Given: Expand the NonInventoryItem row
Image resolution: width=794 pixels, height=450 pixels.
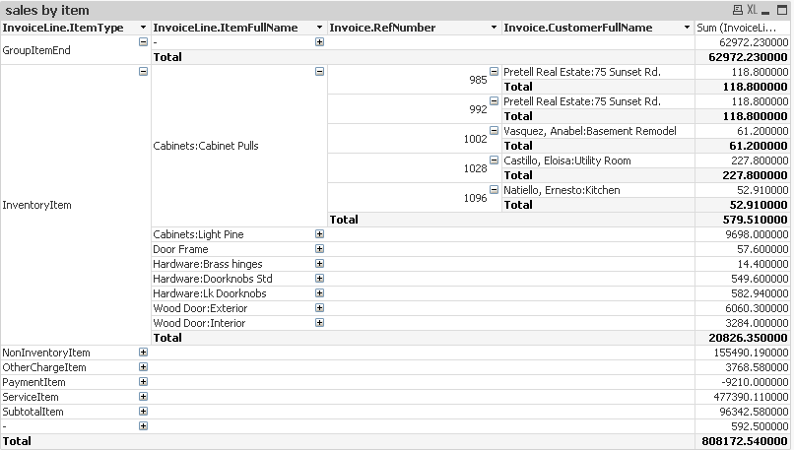Looking at the screenshot, I should pyautogui.click(x=143, y=353).
